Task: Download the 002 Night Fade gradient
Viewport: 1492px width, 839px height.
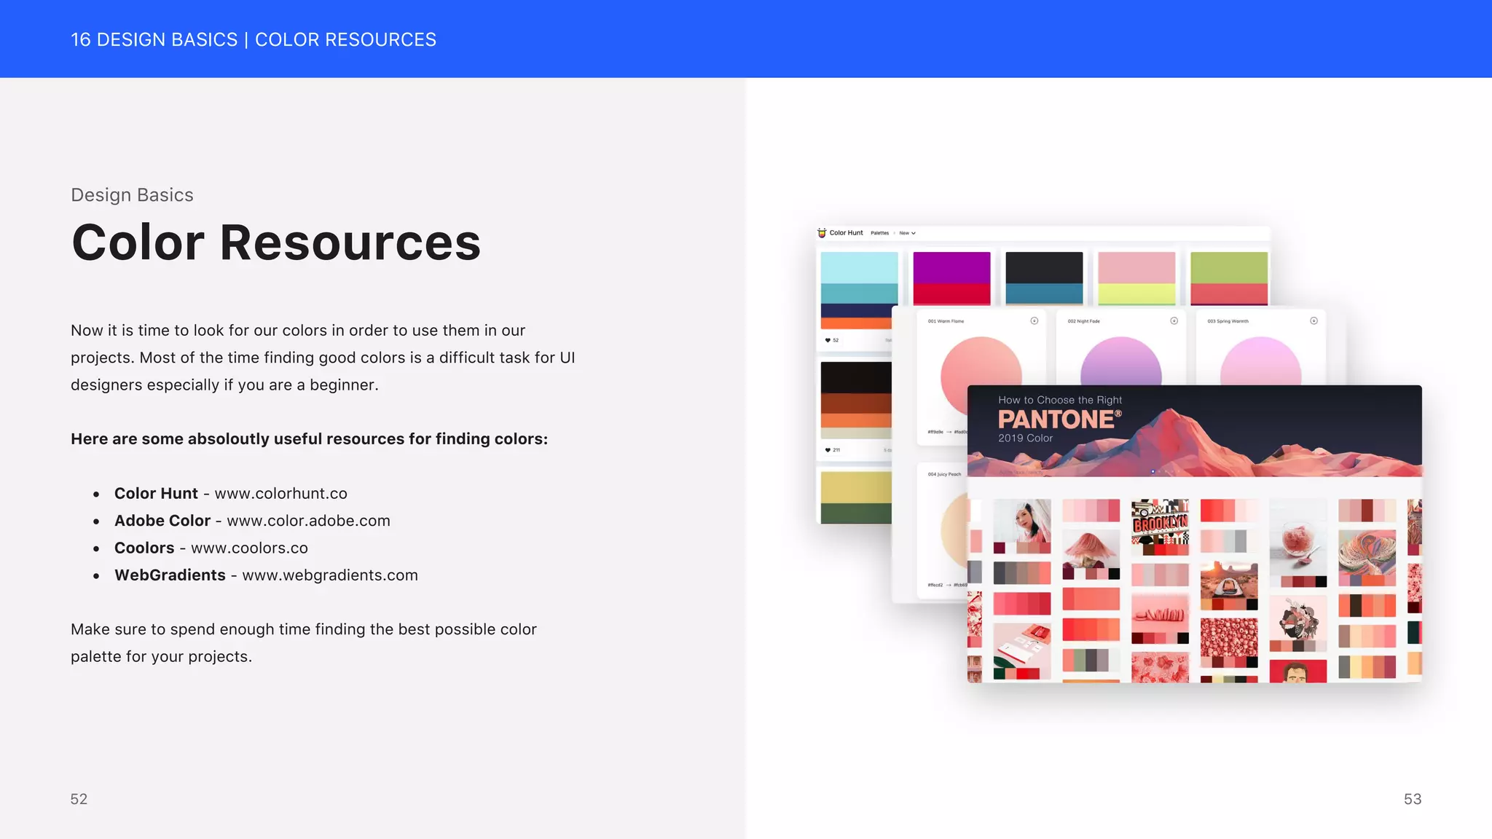Action: (1174, 320)
